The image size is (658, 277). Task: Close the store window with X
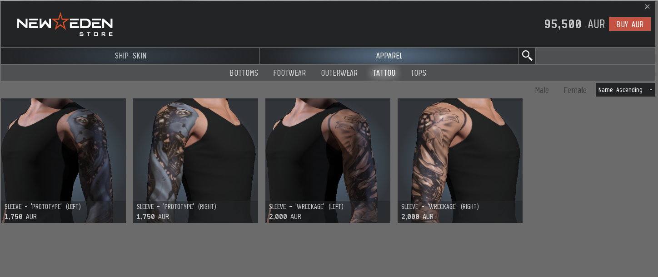coord(648,6)
